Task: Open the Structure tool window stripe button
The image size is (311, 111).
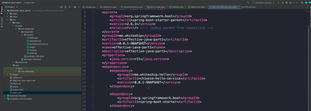Action: click(2, 22)
